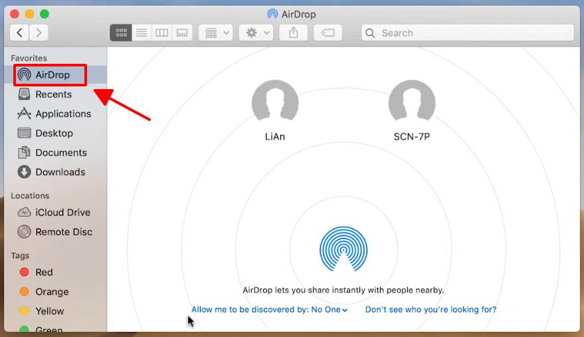The width and height of the screenshot is (584, 337).
Task: Click the Favorites section header
Action: tap(29, 58)
